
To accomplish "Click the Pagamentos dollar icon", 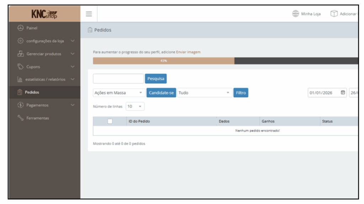I will 21,105.
